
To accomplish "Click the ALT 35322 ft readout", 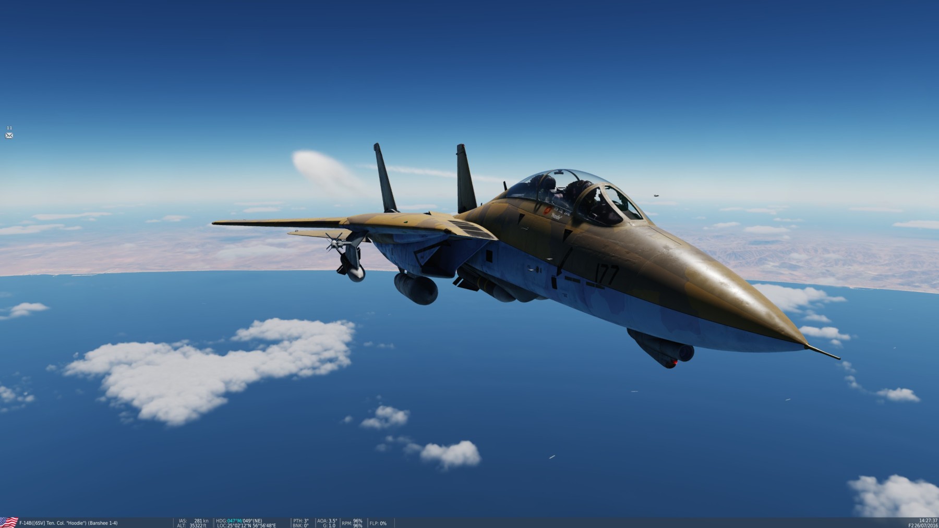I will 192,525.
